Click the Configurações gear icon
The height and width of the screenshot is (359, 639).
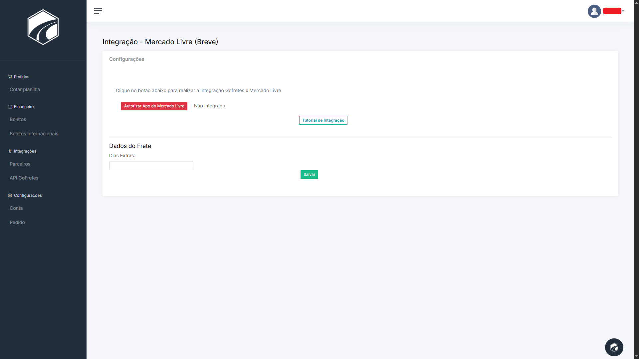(10, 195)
